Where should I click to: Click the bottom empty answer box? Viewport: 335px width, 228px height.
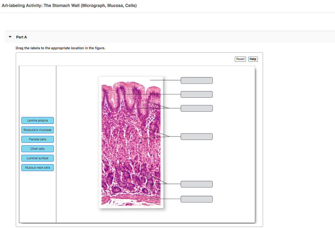coord(197,199)
